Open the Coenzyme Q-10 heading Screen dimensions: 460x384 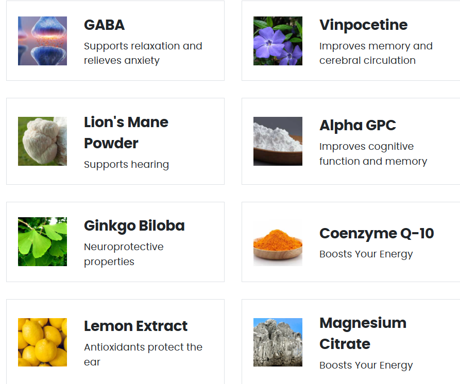[x=377, y=233]
